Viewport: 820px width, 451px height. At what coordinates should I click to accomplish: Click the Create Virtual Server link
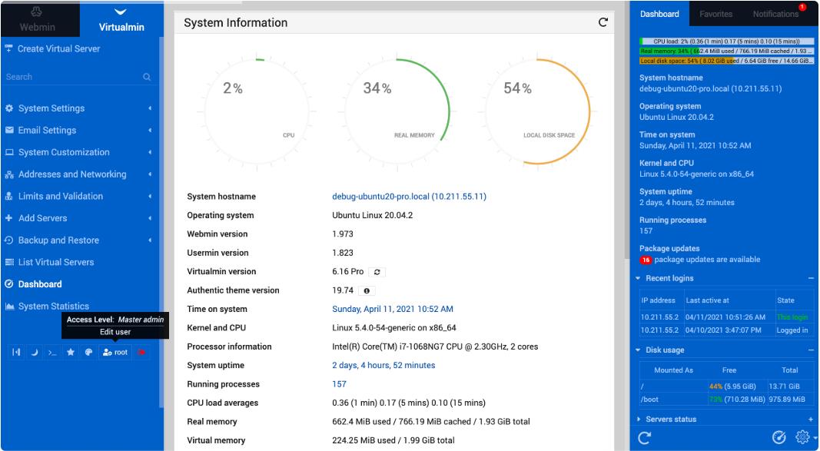click(58, 48)
